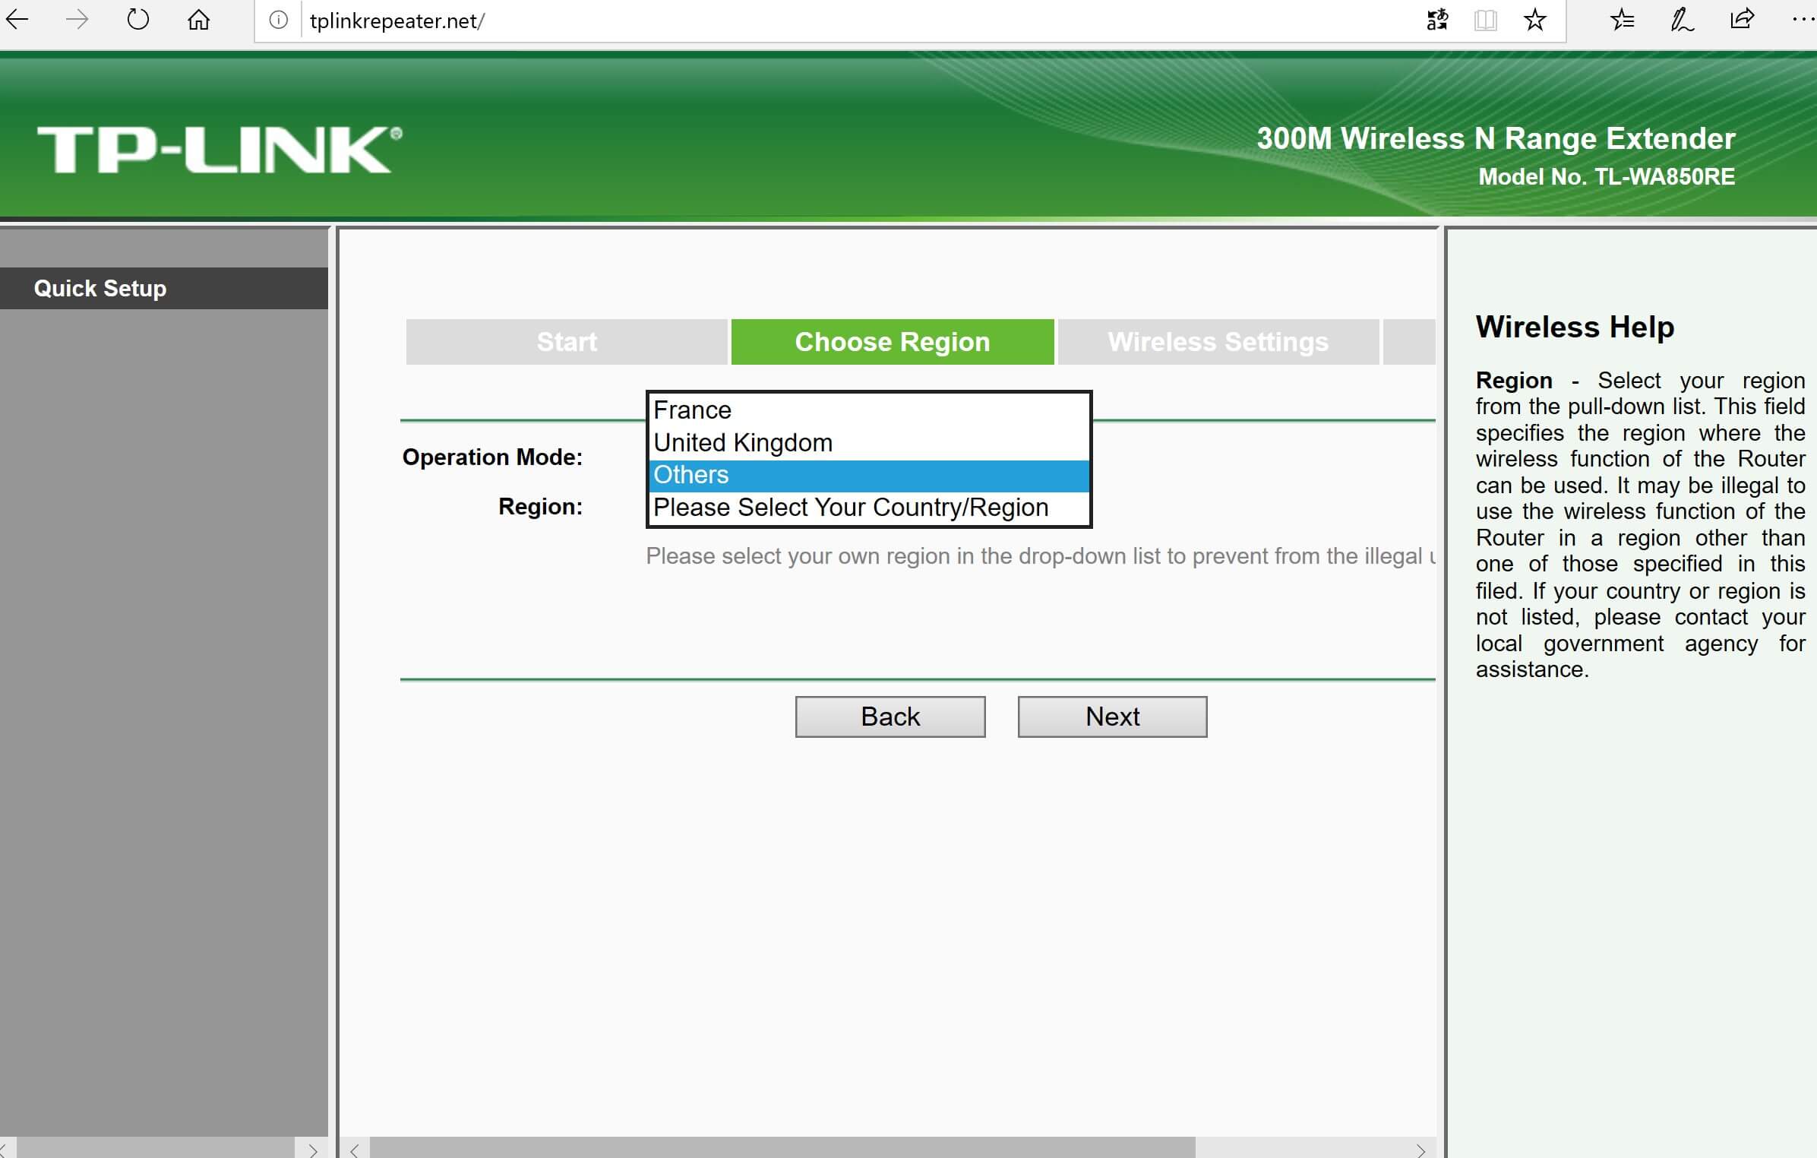Refresh the page with reload icon
This screenshot has width=1817, height=1158.
(137, 20)
